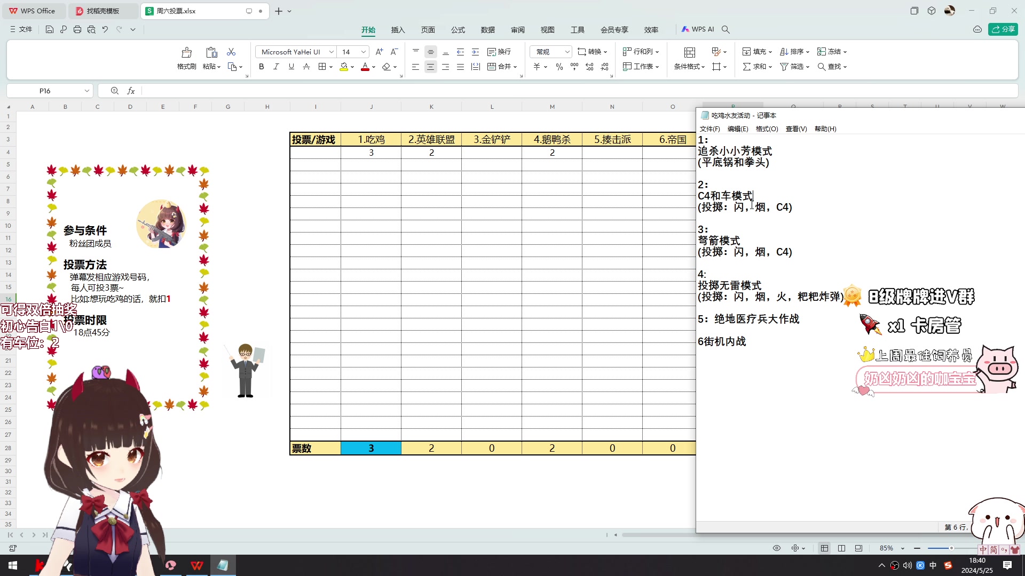Open Notepad's 格式(O) menu
The width and height of the screenshot is (1025, 576).
pos(767,129)
